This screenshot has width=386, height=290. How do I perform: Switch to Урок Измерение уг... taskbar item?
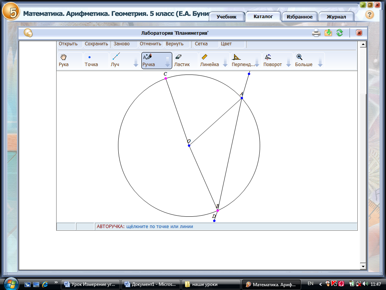(x=90, y=284)
